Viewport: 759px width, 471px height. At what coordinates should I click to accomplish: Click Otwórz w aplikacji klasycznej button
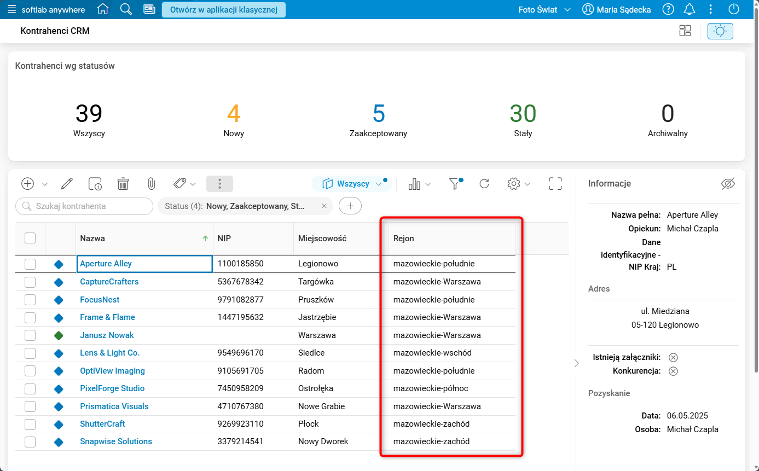click(x=224, y=9)
